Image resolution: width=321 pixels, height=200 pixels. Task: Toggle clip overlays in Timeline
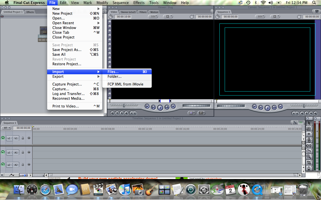[x=12, y=175]
